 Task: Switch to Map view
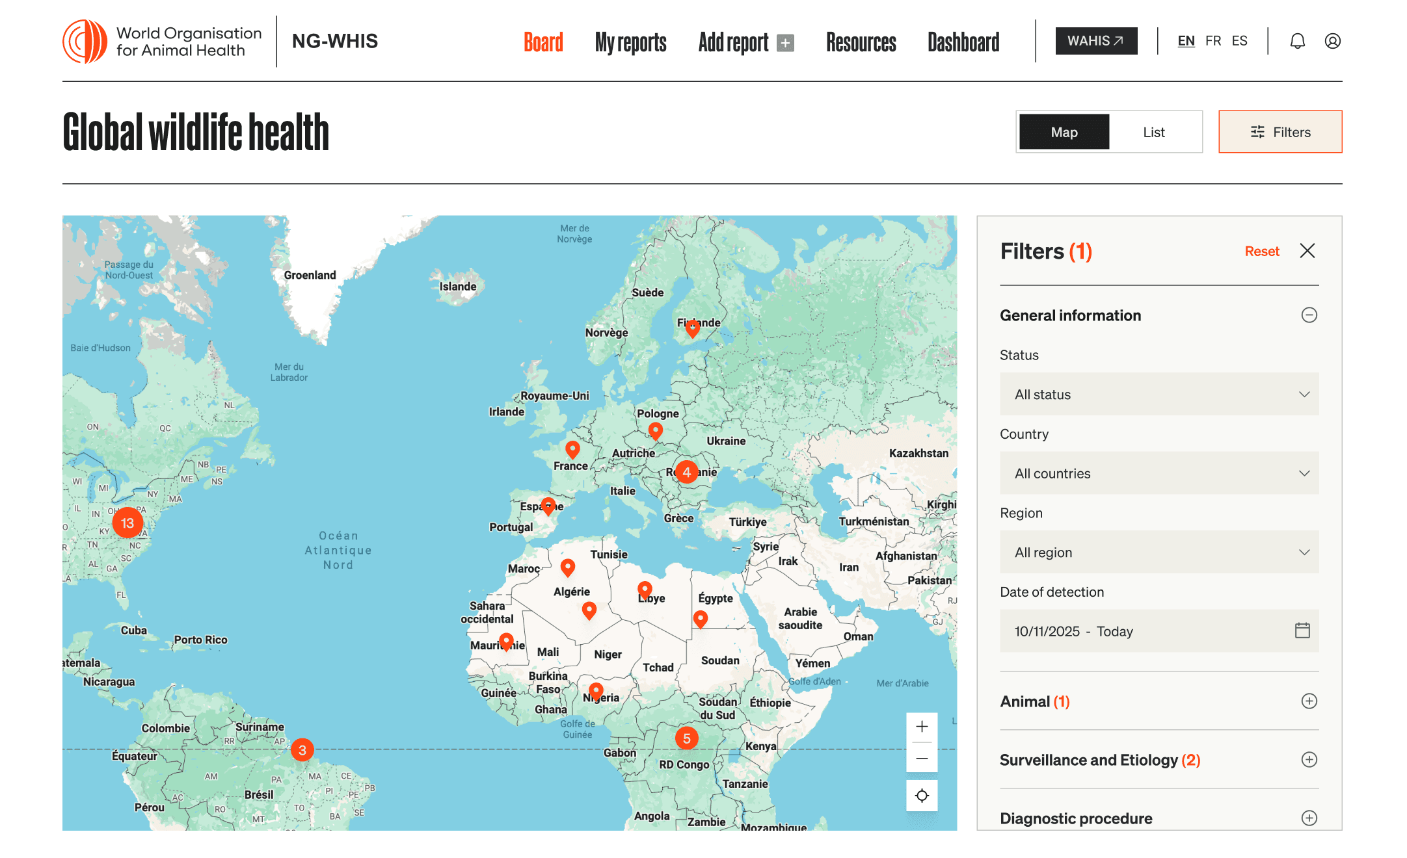[x=1064, y=132]
